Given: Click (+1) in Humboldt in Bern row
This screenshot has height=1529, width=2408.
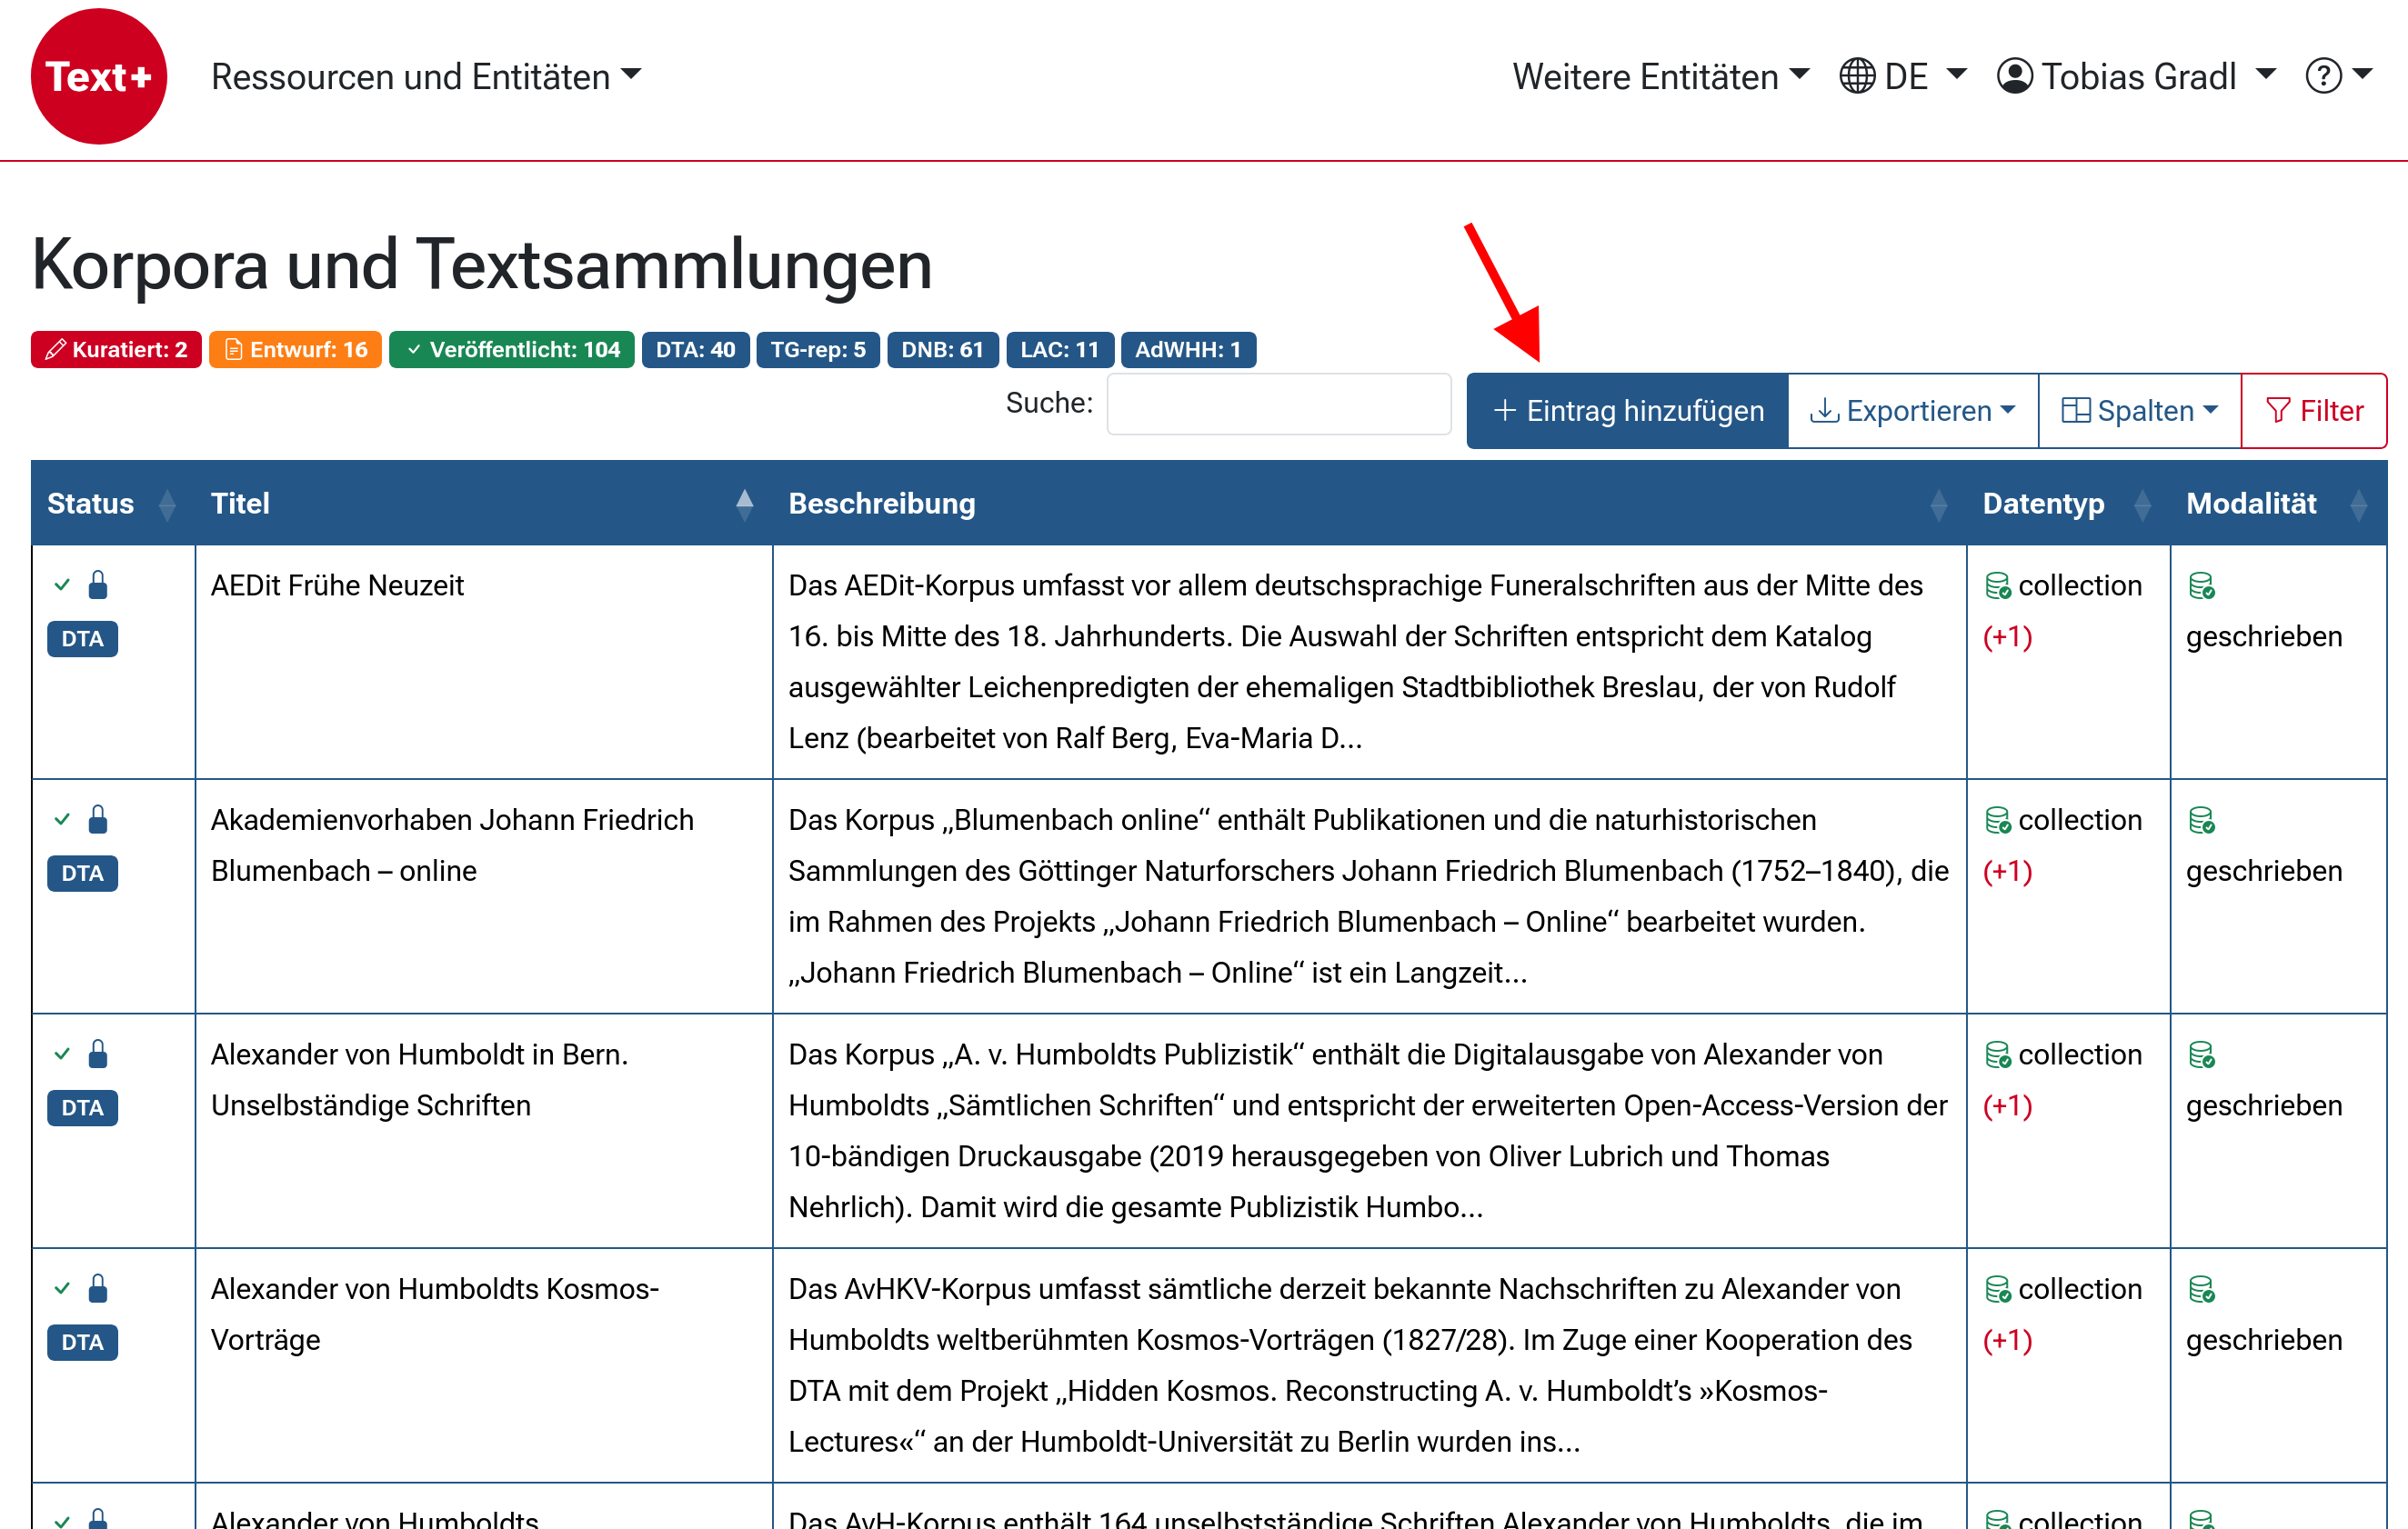Looking at the screenshot, I should pyautogui.click(x=2007, y=1106).
